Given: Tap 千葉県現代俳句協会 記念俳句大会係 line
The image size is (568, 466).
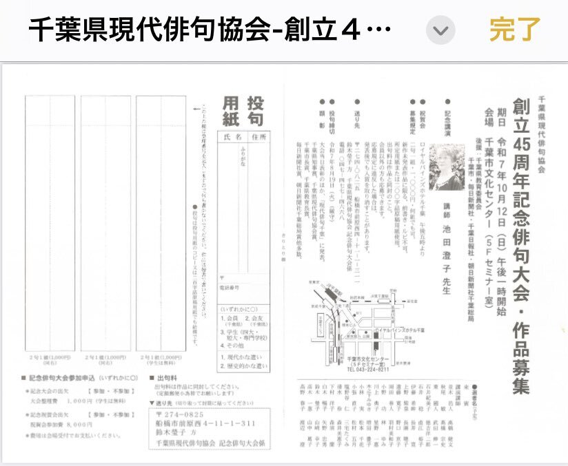Looking at the screenshot, I should 210,443.
